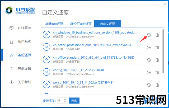Click disc icon of cn_office_professional_plus_2019 row
The height and width of the screenshot is (108, 169).
pyautogui.click(x=46, y=47)
